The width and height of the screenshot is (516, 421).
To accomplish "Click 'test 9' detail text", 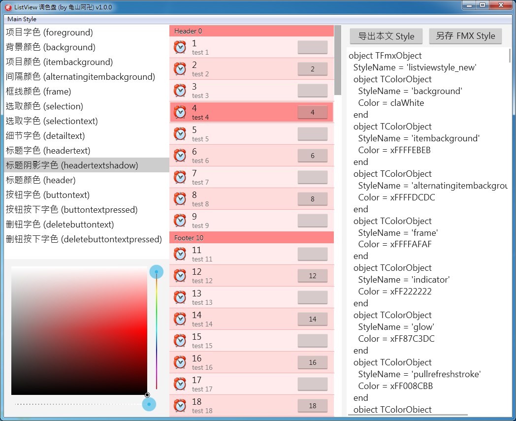I will [200, 226].
